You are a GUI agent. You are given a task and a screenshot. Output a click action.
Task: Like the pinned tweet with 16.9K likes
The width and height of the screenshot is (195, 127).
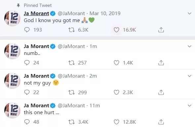tap(116, 30)
